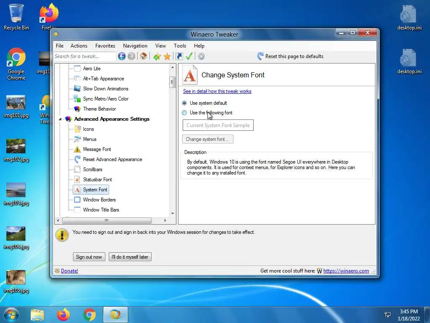The height and width of the screenshot is (323, 430).
Task: Open the File menu
Action: 60,46
